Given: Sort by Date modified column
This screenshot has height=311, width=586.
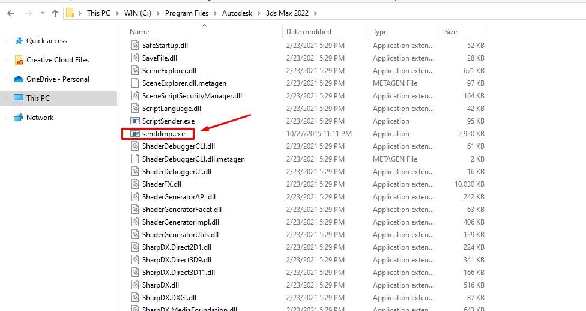Looking at the screenshot, I should 309,32.
